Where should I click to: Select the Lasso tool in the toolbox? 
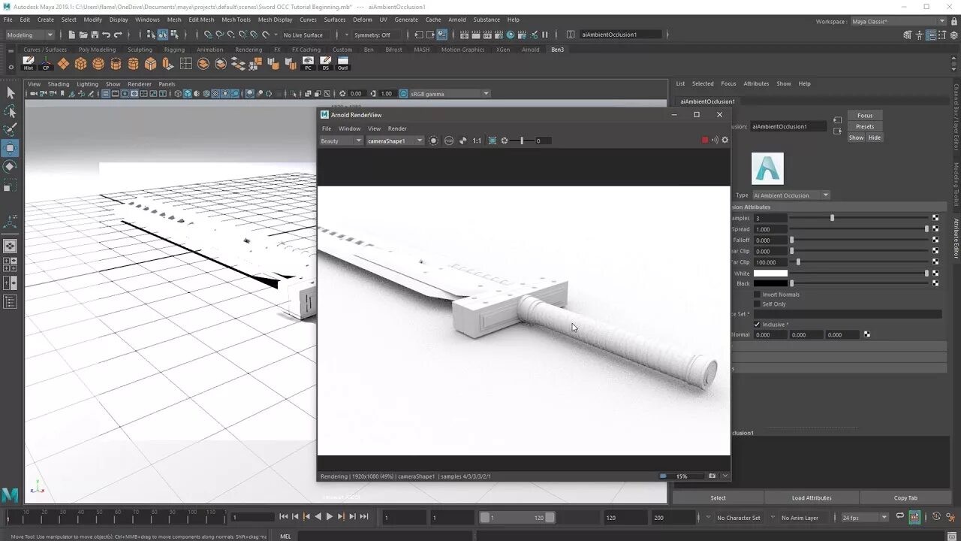click(x=11, y=111)
